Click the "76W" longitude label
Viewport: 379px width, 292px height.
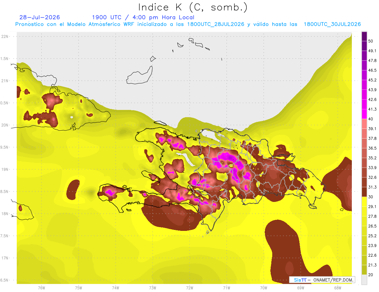(41, 288)
